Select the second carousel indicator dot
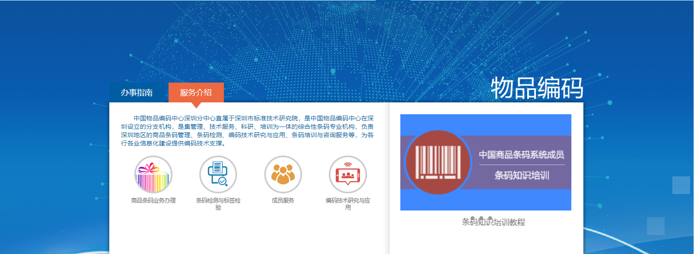 tap(481, 218)
